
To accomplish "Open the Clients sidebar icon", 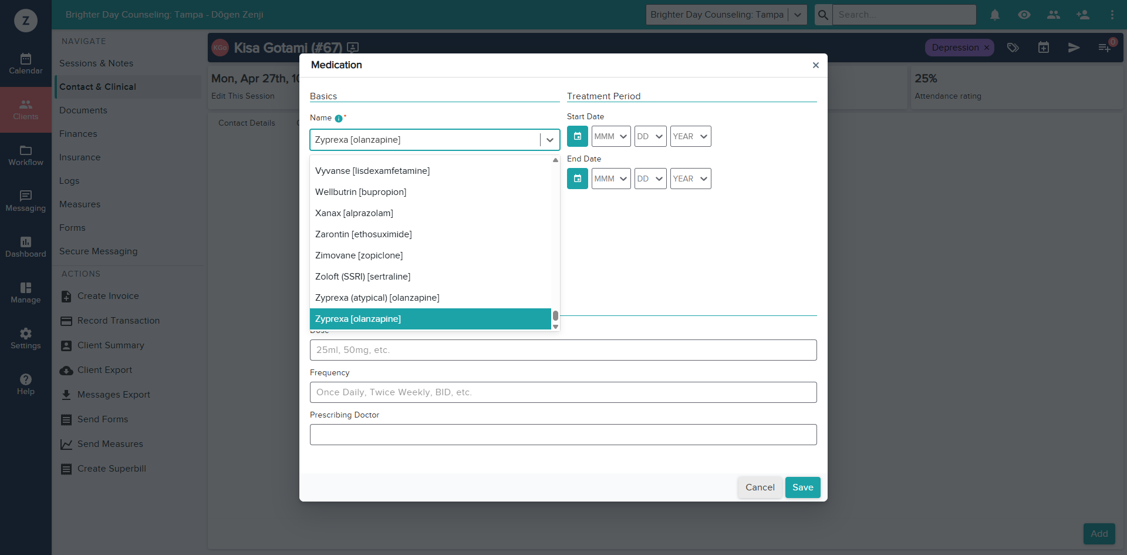I will tap(26, 110).
